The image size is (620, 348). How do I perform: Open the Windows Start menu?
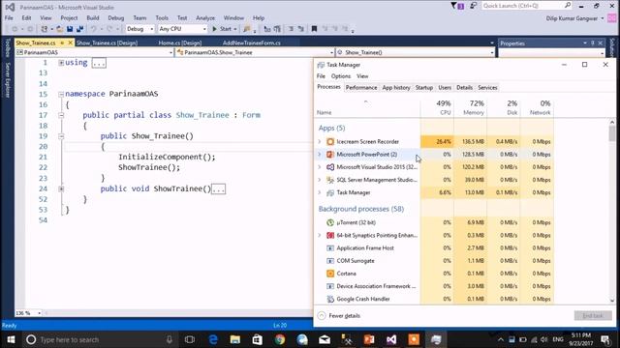[11, 339]
